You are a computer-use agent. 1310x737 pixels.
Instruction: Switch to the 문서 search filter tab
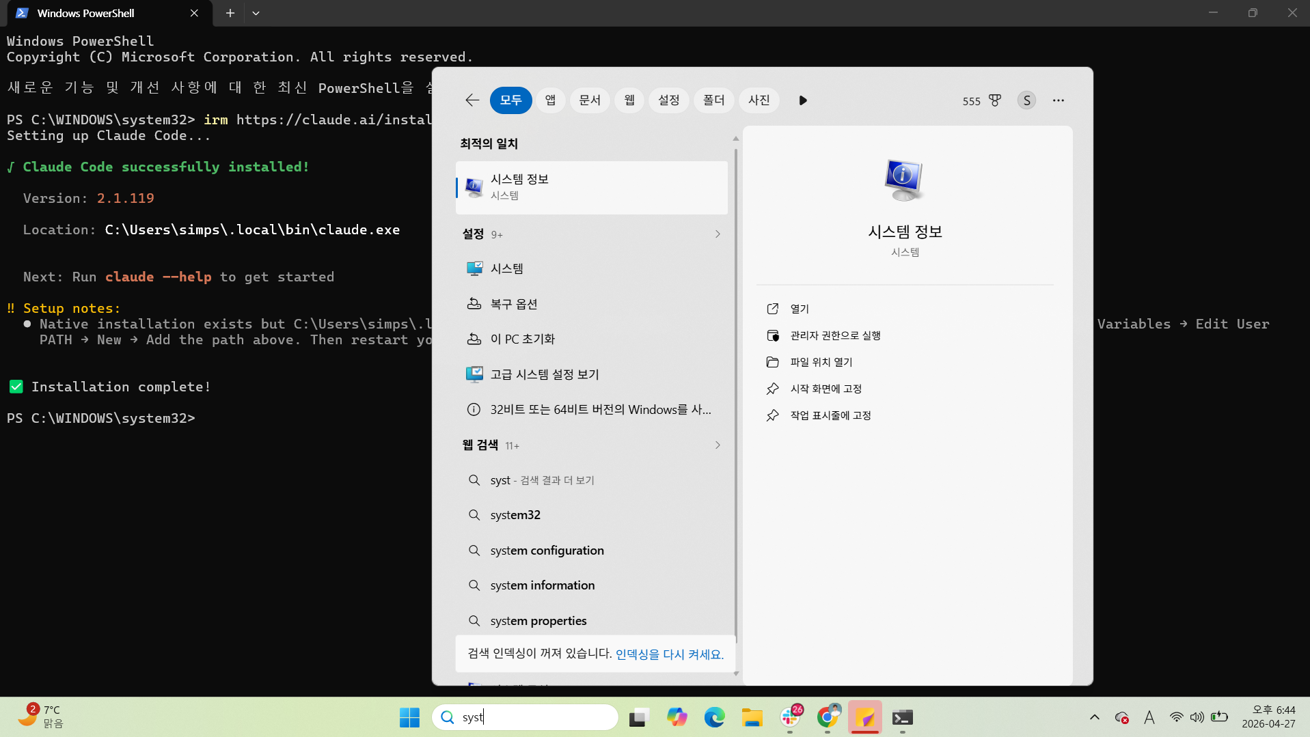pyautogui.click(x=590, y=100)
